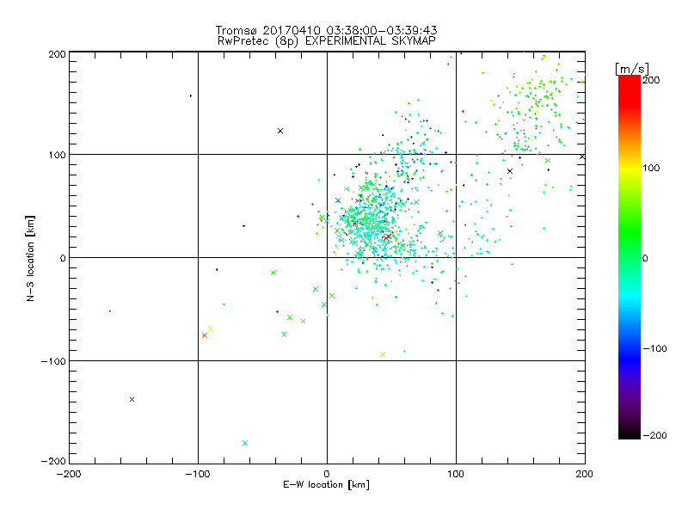The image size is (688, 516).
Task: Click the x-axis '-200' tick label
Action: coord(69,475)
